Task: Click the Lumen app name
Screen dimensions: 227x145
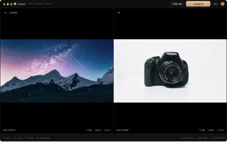Action: pos(22,4)
